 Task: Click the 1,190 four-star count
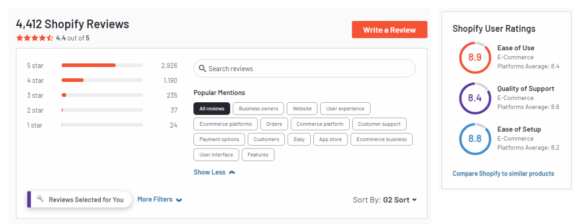click(x=170, y=81)
